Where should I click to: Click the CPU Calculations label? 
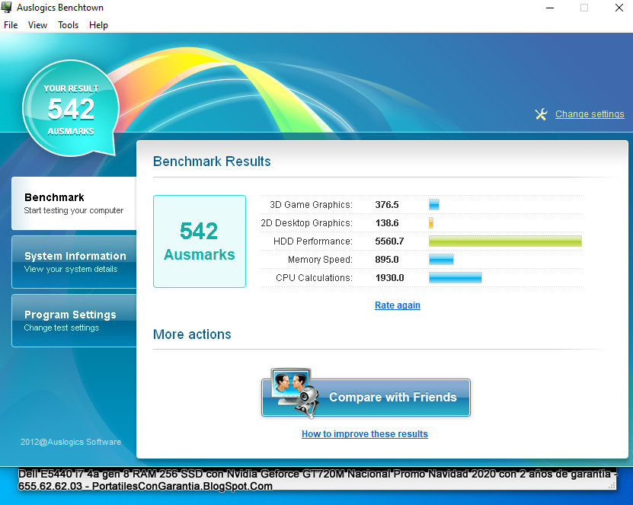[x=314, y=278]
